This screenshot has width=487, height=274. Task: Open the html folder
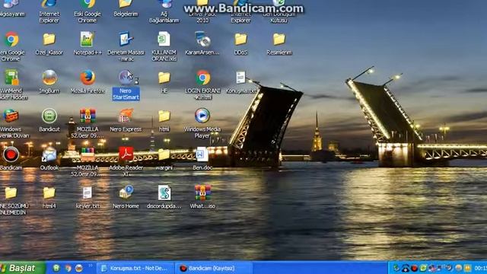tap(164, 120)
